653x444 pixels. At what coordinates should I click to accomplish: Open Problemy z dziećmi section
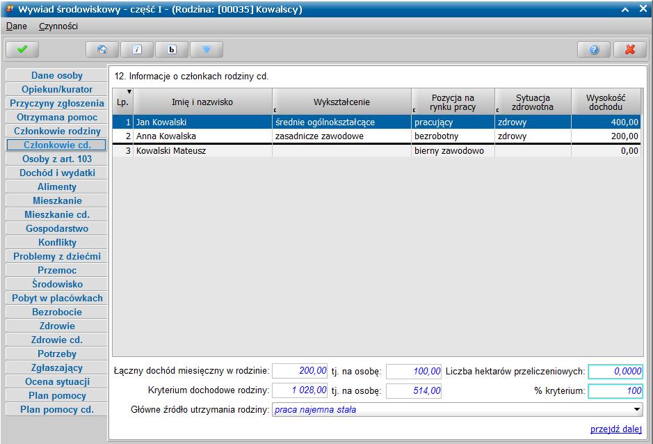[56, 256]
